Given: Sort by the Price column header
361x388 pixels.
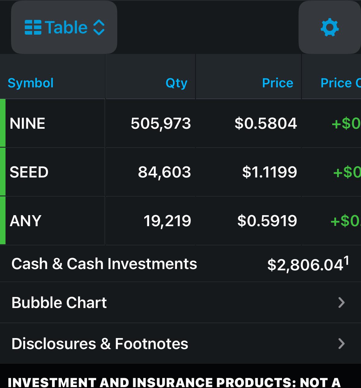Looking at the screenshot, I should coord(277,83).
